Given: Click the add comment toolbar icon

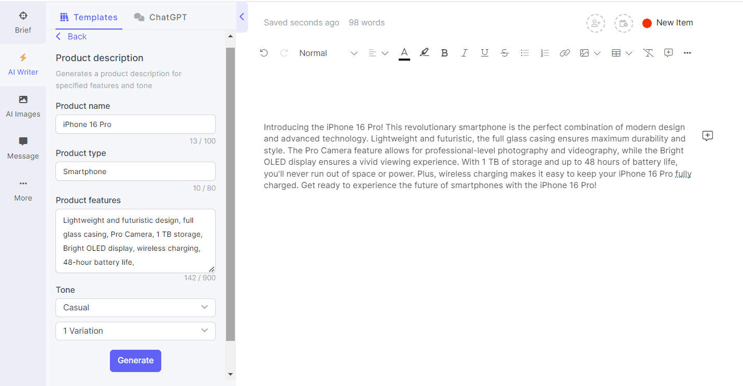Looking at the screenshot, I should tap(668, 53).
